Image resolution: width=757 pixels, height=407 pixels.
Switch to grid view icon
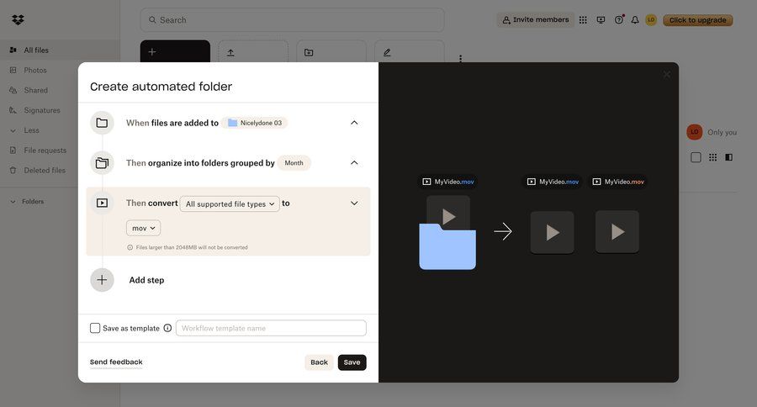coord(712,157)
